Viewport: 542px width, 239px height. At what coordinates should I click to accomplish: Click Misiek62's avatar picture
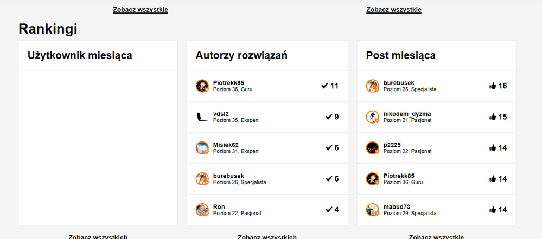tap(202, 148)
